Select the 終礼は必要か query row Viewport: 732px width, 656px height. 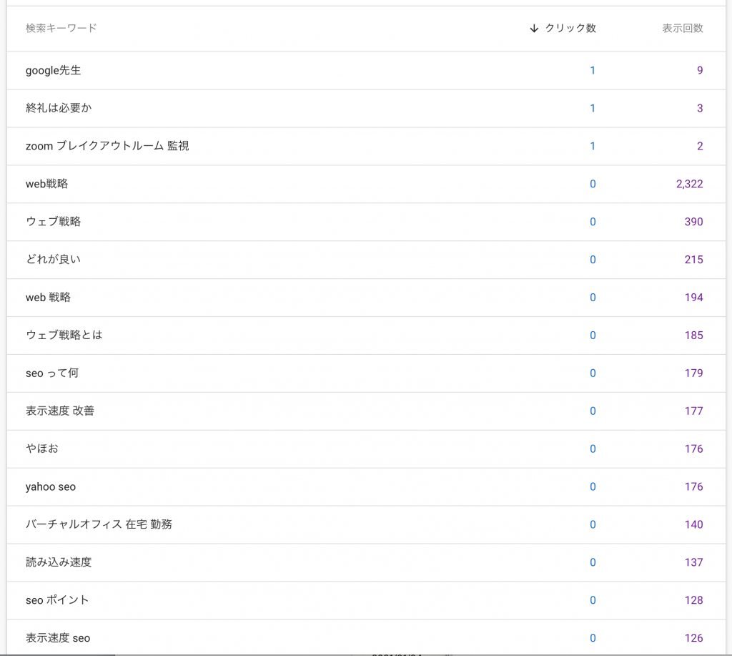[59, 108]
